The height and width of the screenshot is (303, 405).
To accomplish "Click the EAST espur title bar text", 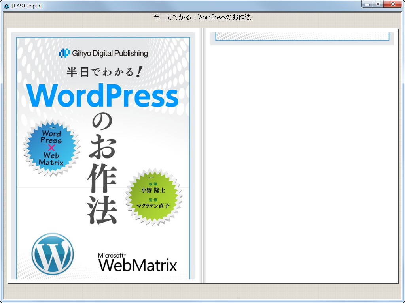I will (27, 6).
